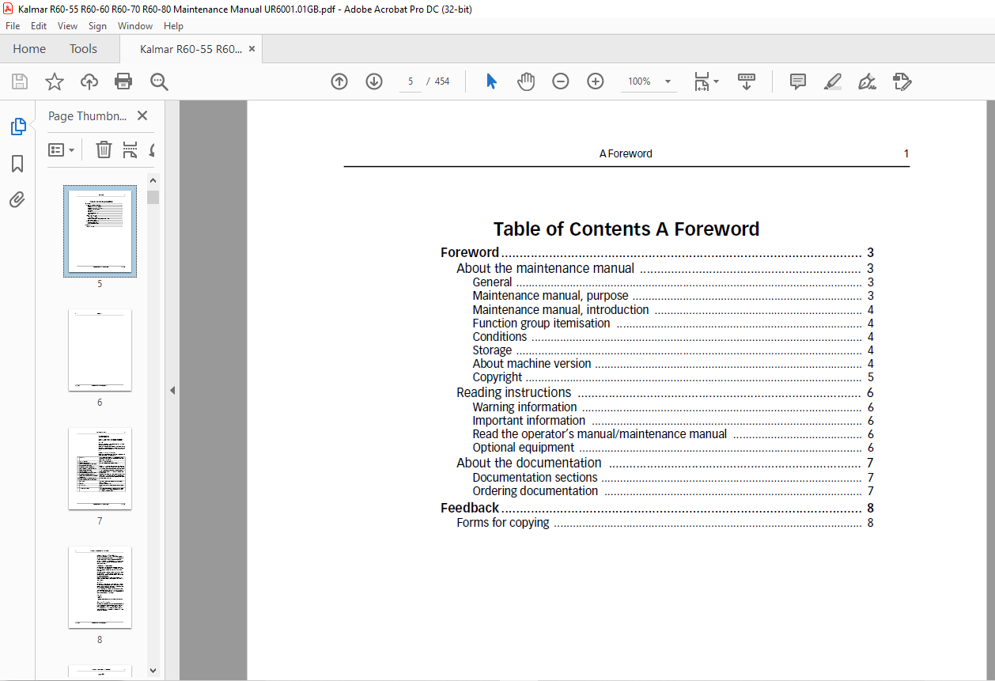
Task: Click About the maintenance manual entry
Action: tap(664, 268)
